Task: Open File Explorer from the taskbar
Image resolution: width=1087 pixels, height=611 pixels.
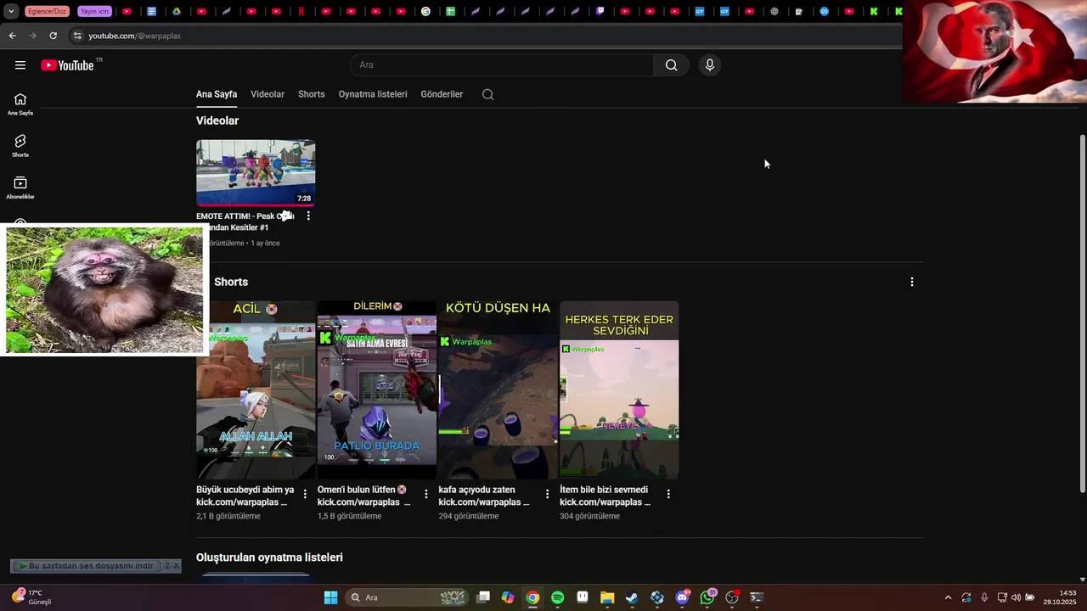Action: coord(607,597)
